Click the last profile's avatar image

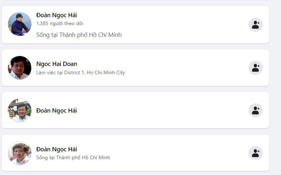[19, 154]
